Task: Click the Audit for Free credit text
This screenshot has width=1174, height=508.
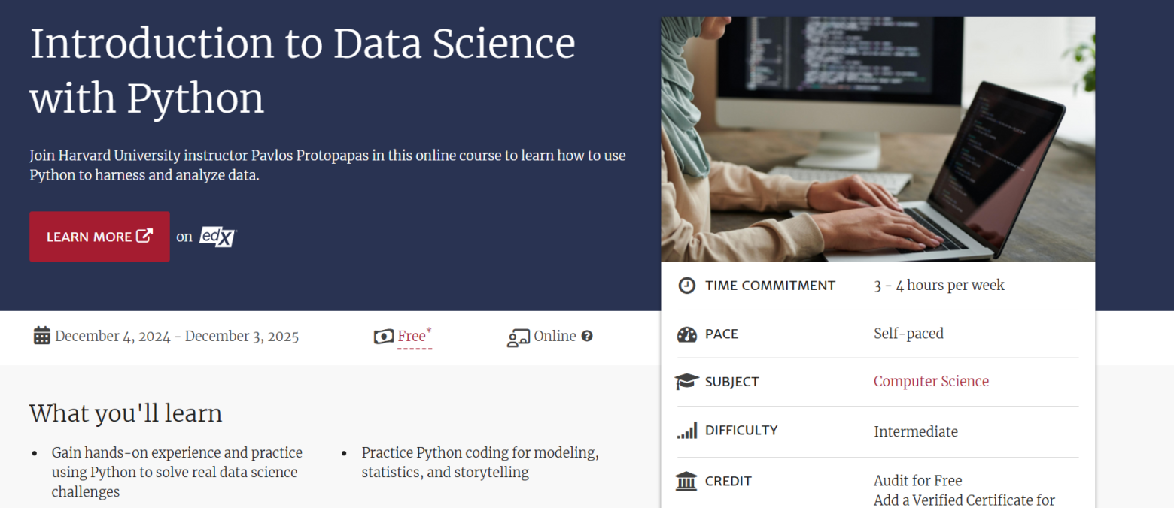Action: click(x=917, y=481)
